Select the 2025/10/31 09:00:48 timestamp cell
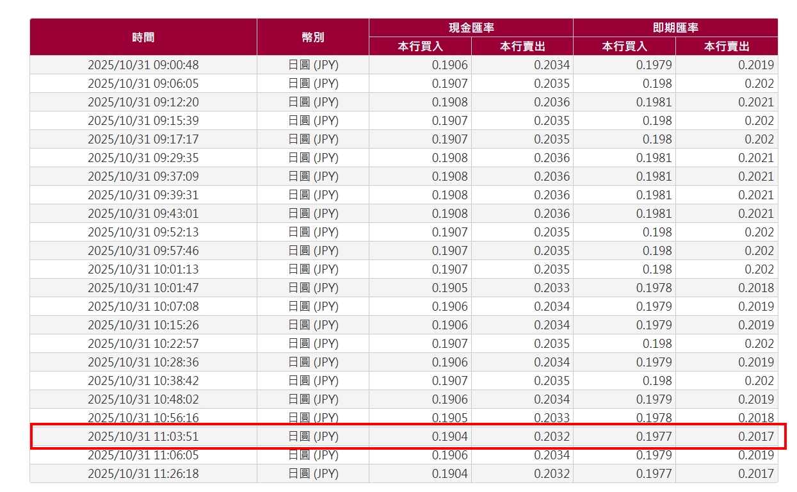This screenshot has width=797, height=492. (143, 65)
